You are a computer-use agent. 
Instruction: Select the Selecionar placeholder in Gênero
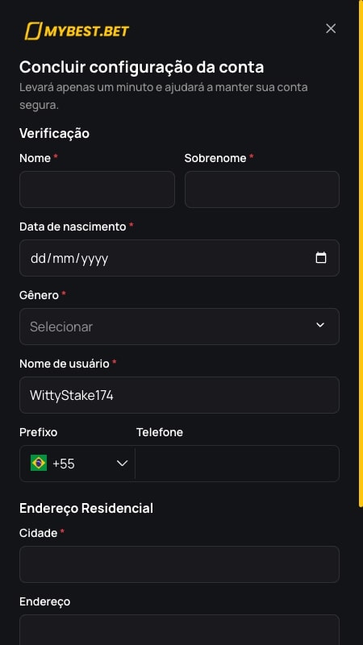(x=61, y=327)
